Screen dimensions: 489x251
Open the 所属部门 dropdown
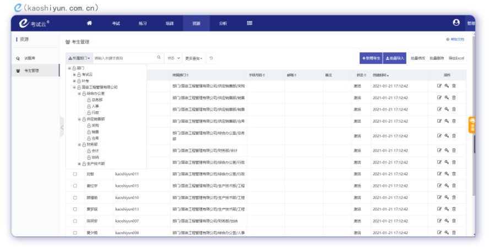[78, 58]
